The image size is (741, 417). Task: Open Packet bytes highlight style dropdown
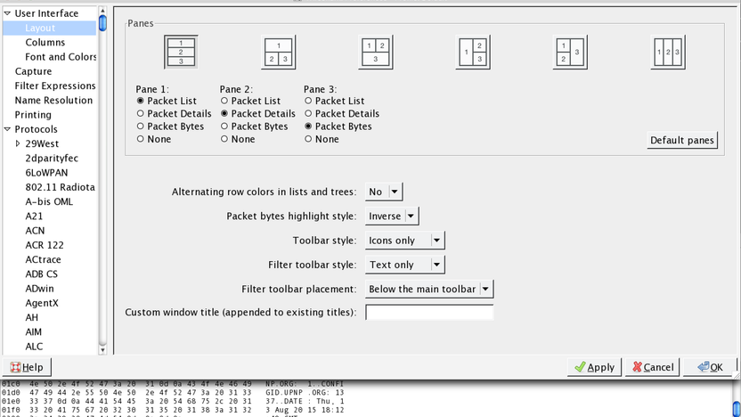coord(392,216)
